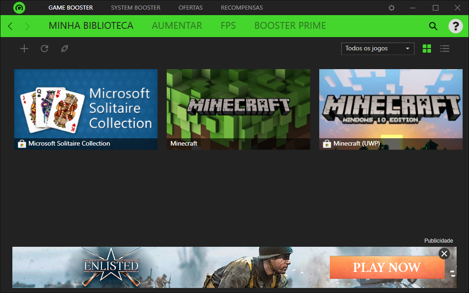Expand the Todos os jogos dropdown
Viewport: 469px width, 293px height.
(378, 49)
